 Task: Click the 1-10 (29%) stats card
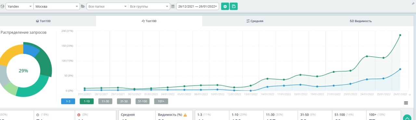click(246, 115)
